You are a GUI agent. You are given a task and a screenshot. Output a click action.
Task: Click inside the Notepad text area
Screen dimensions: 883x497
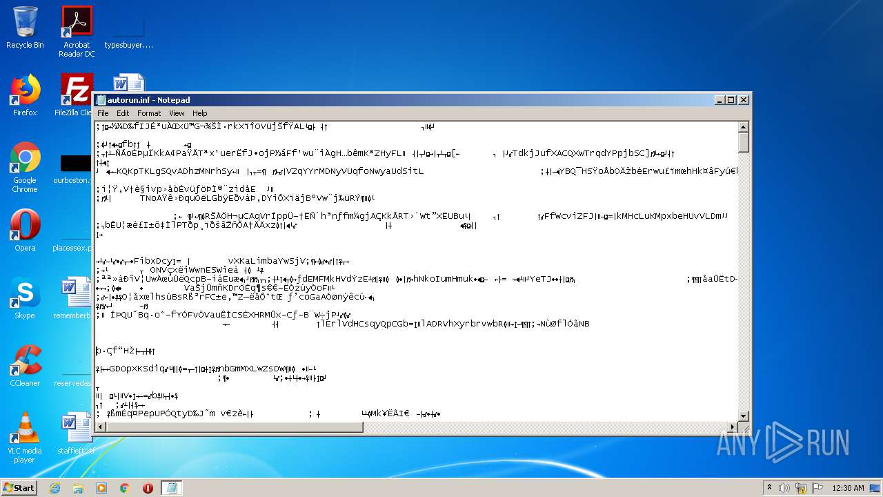coord(416,271)
